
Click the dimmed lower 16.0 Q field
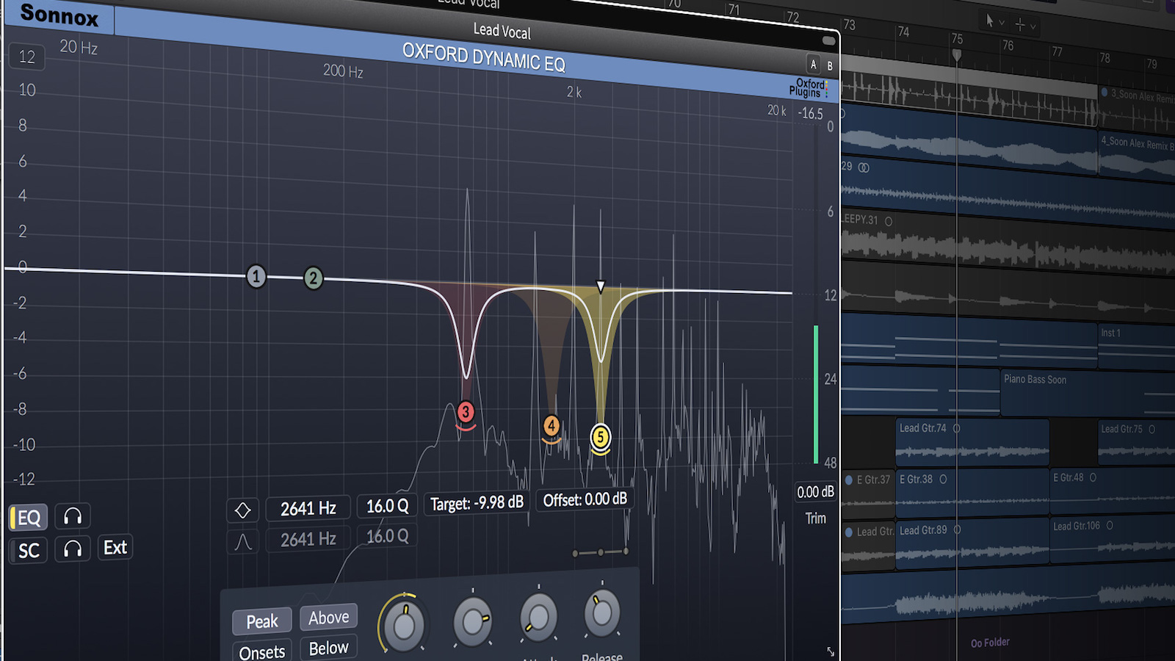coord(387,536)
